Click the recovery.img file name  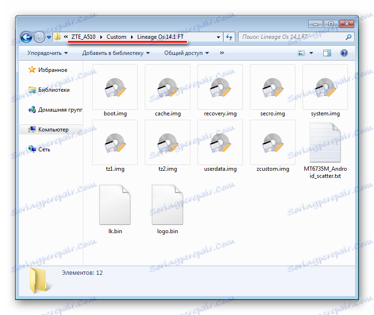(220, 114)
